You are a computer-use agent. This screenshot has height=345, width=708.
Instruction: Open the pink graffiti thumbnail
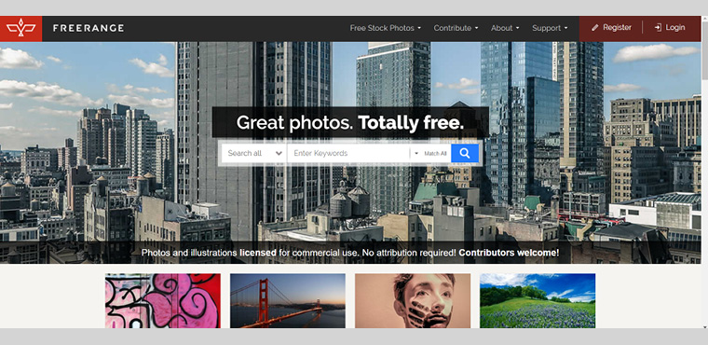pyautogui.click(x=163, y=300)
